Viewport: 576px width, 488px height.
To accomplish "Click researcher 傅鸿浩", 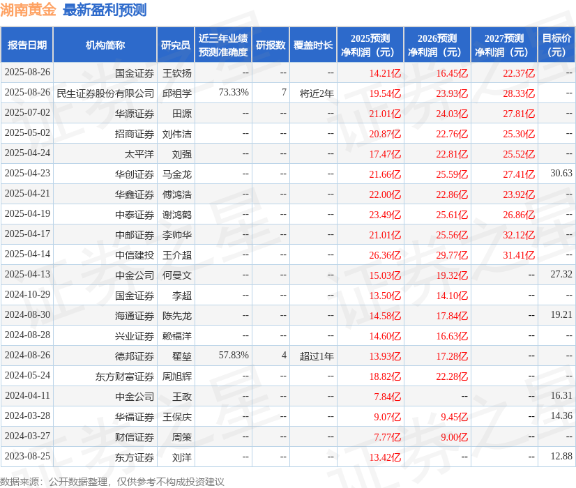I will click(x=177, y=195).
